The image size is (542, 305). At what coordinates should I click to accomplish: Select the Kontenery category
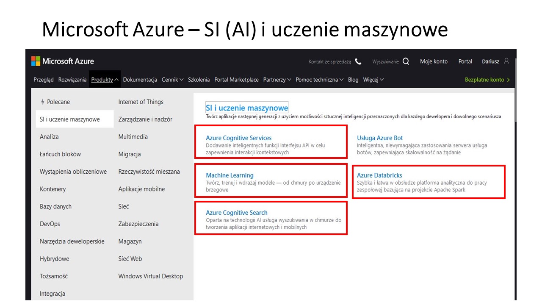[x=53, y=189]
